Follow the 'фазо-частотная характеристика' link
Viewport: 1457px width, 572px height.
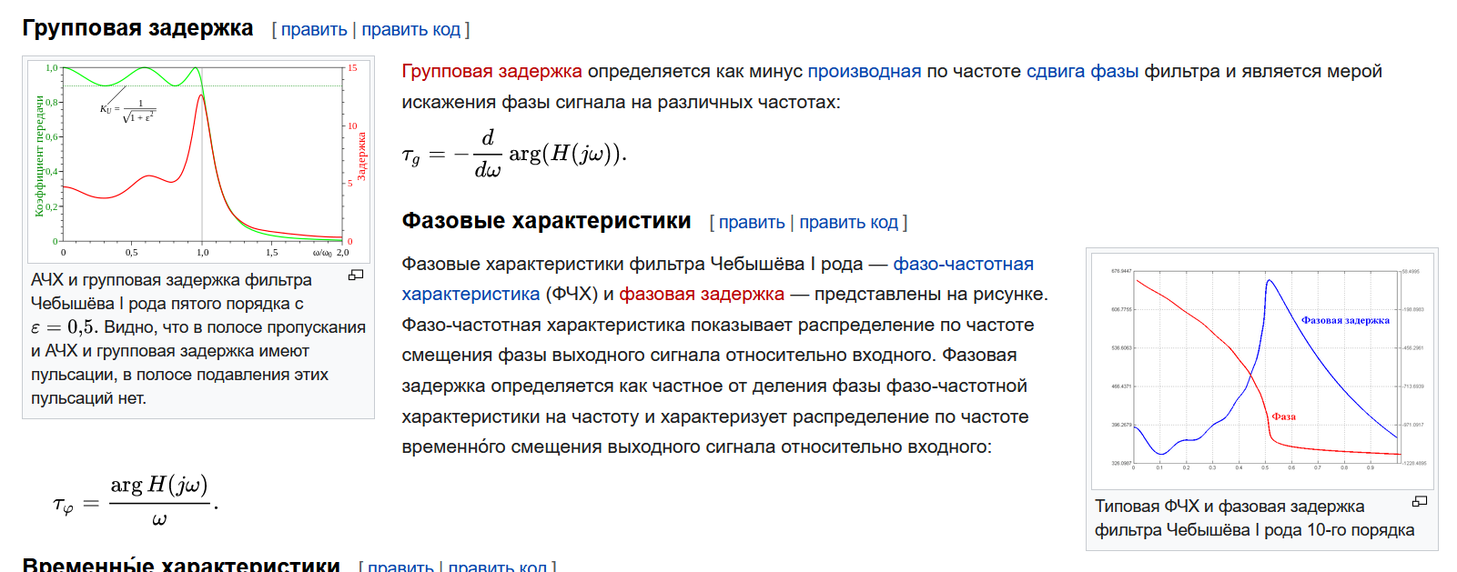962,264
